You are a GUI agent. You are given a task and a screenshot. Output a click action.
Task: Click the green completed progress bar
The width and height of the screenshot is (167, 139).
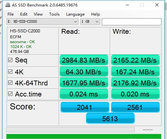[84, 136]
